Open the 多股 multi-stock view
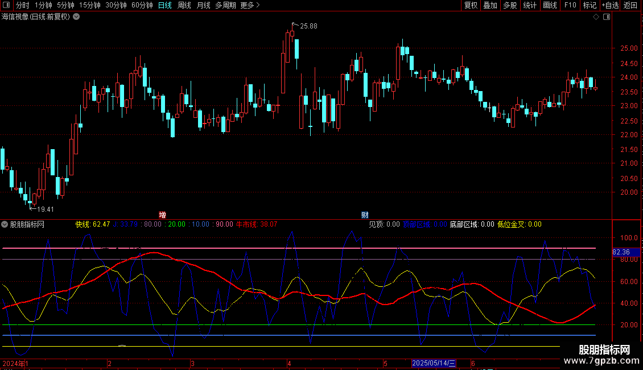Viewport: 643px width, 370px height. [x=510, y=5]
